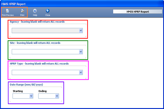Expand the Site dropdown arrow
Viewport: 164px width, 109px height.
(x=81, y=52)
